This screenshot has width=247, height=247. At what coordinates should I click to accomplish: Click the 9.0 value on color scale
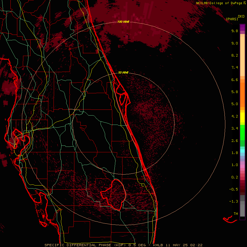[x=235, y=43]
